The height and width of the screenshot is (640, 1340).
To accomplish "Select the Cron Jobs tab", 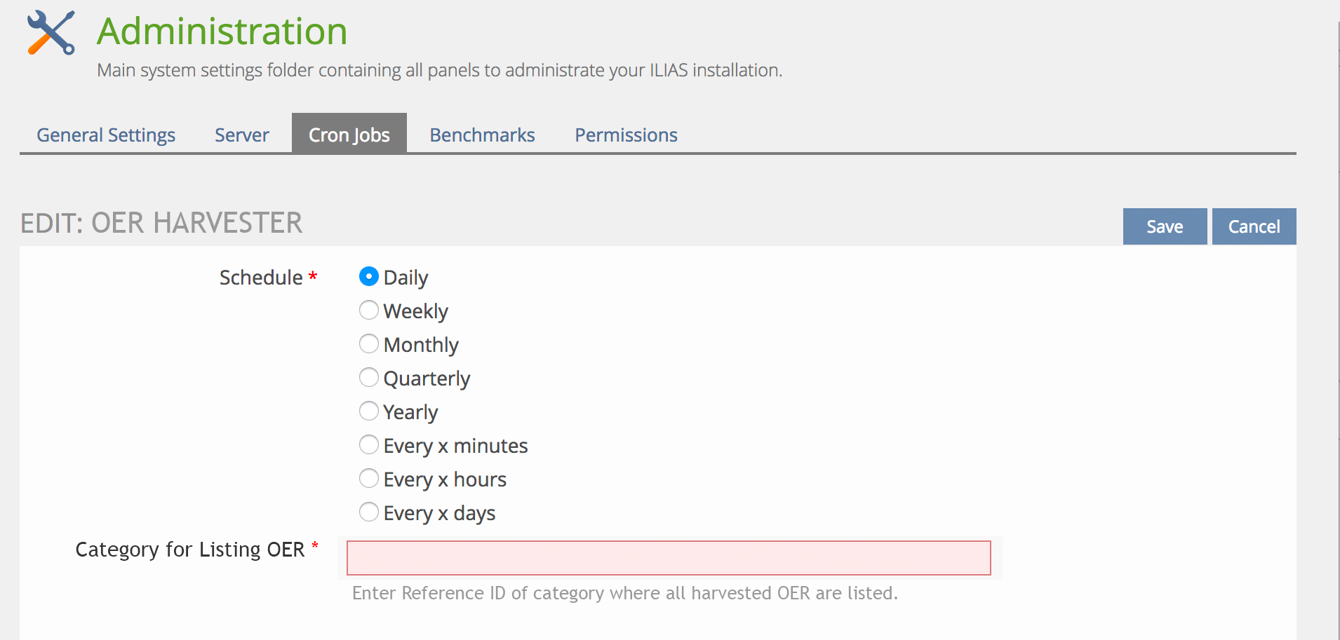I will point(349,134).
